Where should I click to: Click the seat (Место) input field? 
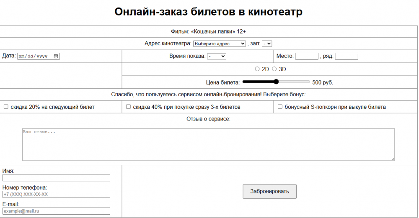[307, 56]
